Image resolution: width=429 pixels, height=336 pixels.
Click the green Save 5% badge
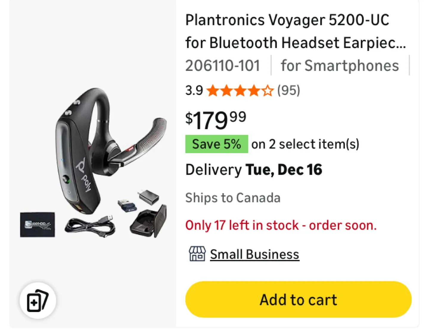click(217, 144)
